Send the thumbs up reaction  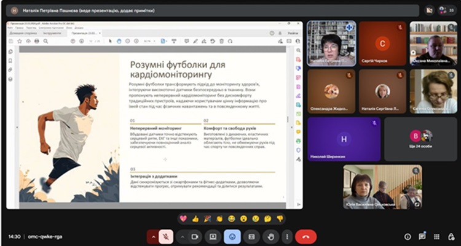point(195,218)
